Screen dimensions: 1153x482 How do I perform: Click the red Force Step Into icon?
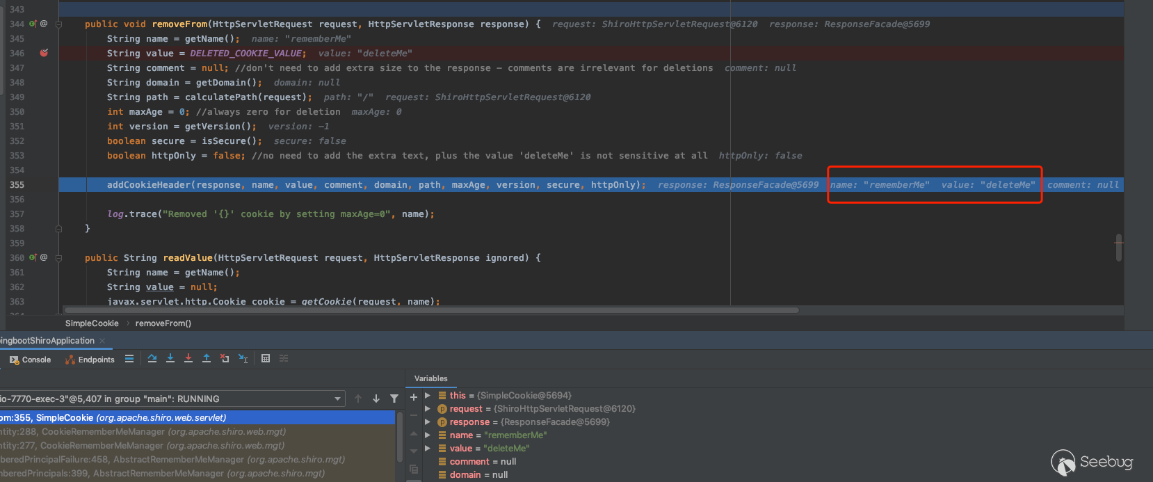click(188, 358)
